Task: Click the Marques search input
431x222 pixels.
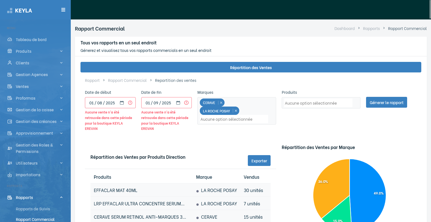Action: [x=234, y=119]
